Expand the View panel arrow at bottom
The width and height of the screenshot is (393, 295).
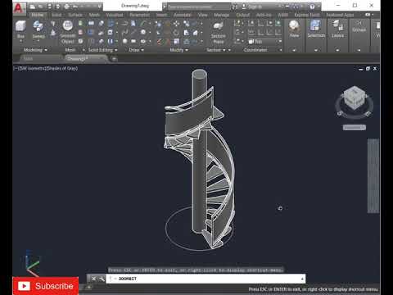tap(294, 50)
